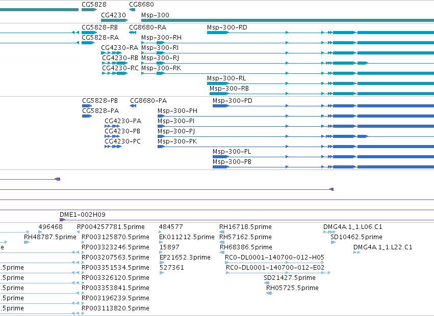434x316 pixels.
Task: Select the RP003196239.5prime label
Action: click(x=115, y=299)
